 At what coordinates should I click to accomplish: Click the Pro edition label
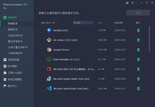[x=5, y=8]
